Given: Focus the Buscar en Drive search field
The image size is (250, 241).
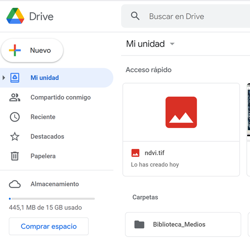Looking at the screenshot, I should [x=185, y=16].
